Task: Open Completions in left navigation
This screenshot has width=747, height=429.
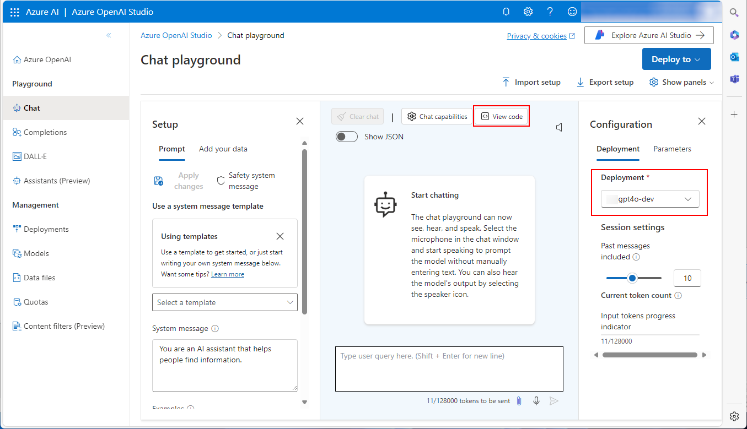Action: pos(66,132)
